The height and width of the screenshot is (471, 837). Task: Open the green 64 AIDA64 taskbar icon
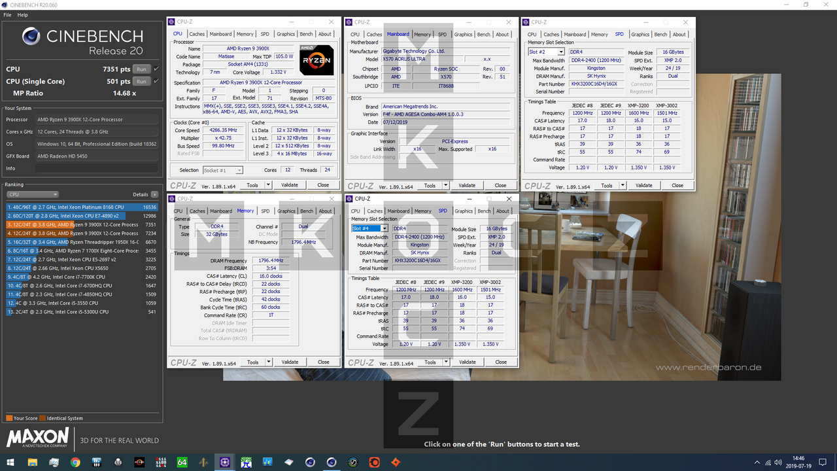tap(182, 462)
